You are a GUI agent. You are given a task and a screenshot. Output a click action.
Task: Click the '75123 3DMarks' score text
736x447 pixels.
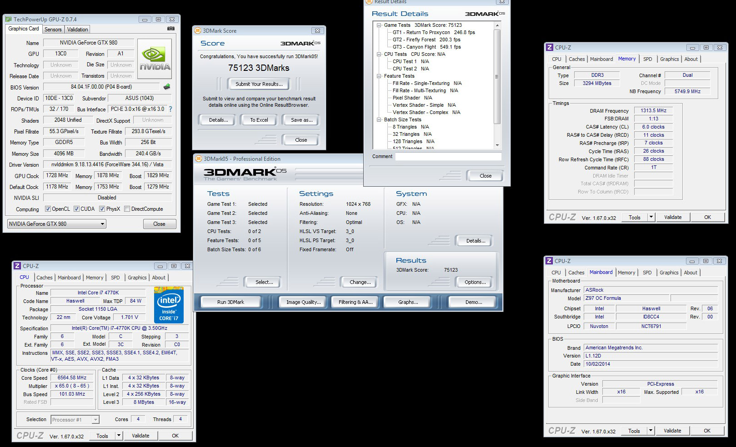click(259, 68)
